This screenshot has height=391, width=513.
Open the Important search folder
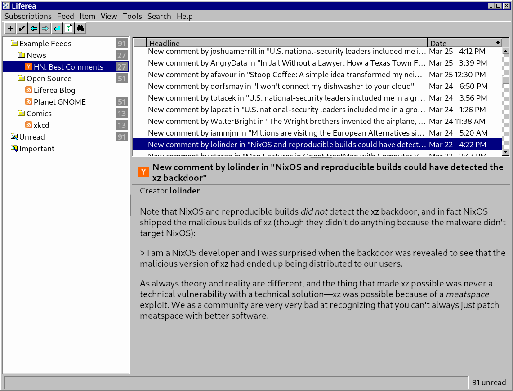36,149
